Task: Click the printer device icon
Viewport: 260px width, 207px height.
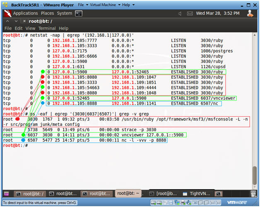Action: pos(183,202)
